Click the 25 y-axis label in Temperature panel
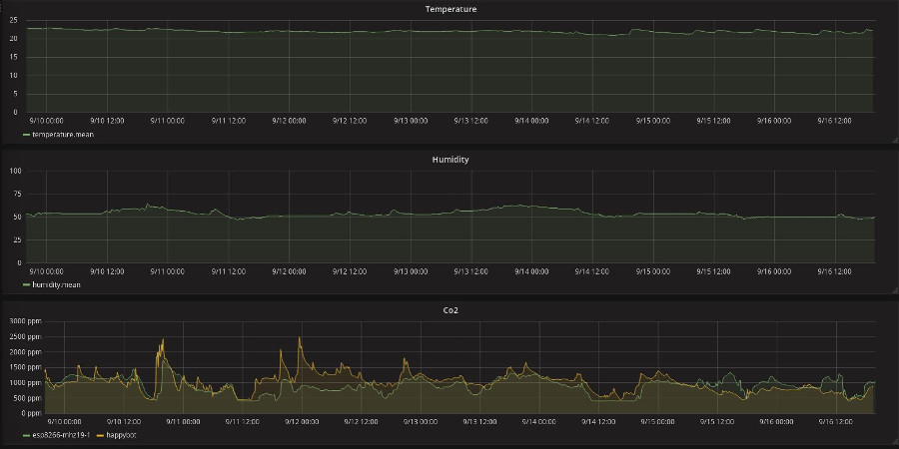The width and height of the screenshot is (899, 449). 14,21
